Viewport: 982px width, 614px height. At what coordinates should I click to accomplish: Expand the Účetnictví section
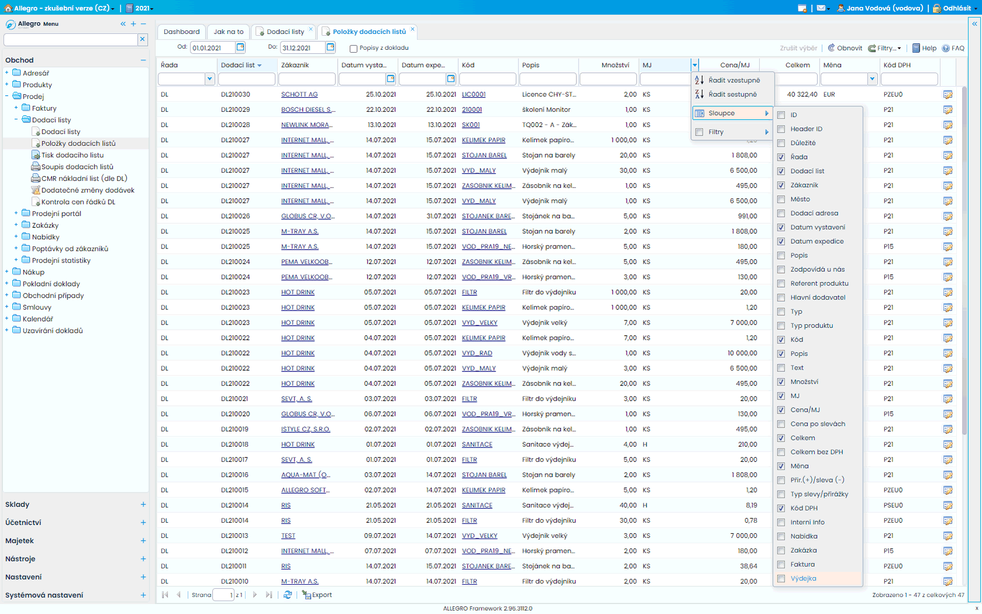coord(143,522)
